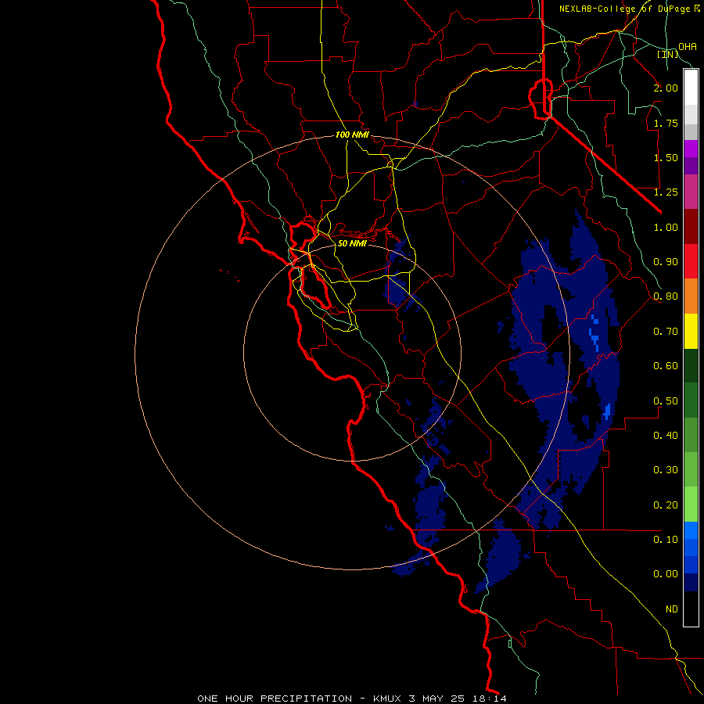The width and height of the screenshot is (704, 704).
Task: Click the ND legend label
Action: coord(672,609)
